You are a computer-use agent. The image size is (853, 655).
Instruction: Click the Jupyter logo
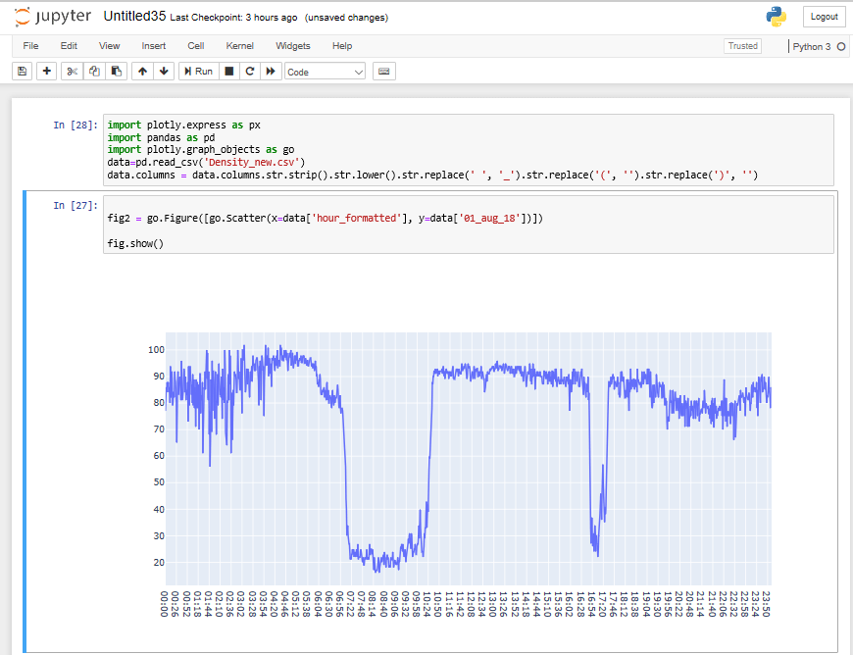click(52, 17)
